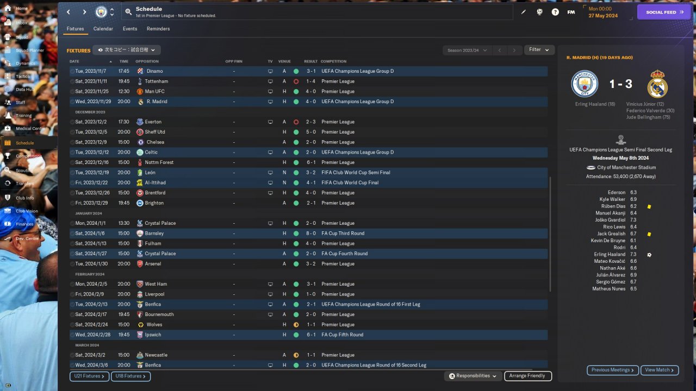
Task: Switch to the Reminders tab
Action: pyautogui.click(x=158, y=29)
